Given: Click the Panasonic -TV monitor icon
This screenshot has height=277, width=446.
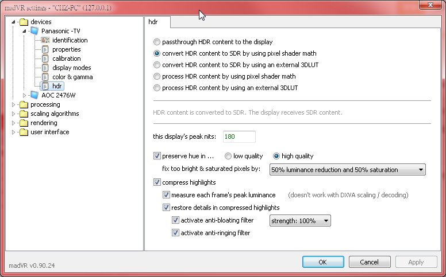Looking at the screenshot, I should 34,31.
